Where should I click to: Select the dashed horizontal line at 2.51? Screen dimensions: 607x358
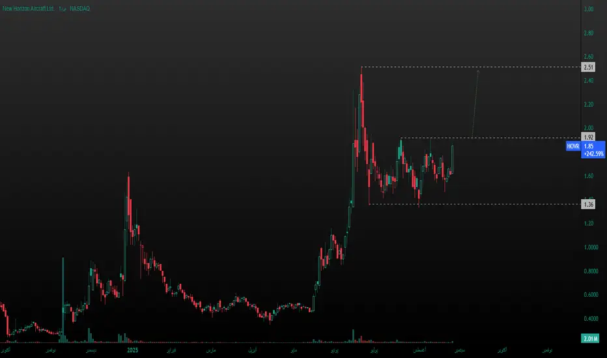pyautogui.click(x=471, y=67)
